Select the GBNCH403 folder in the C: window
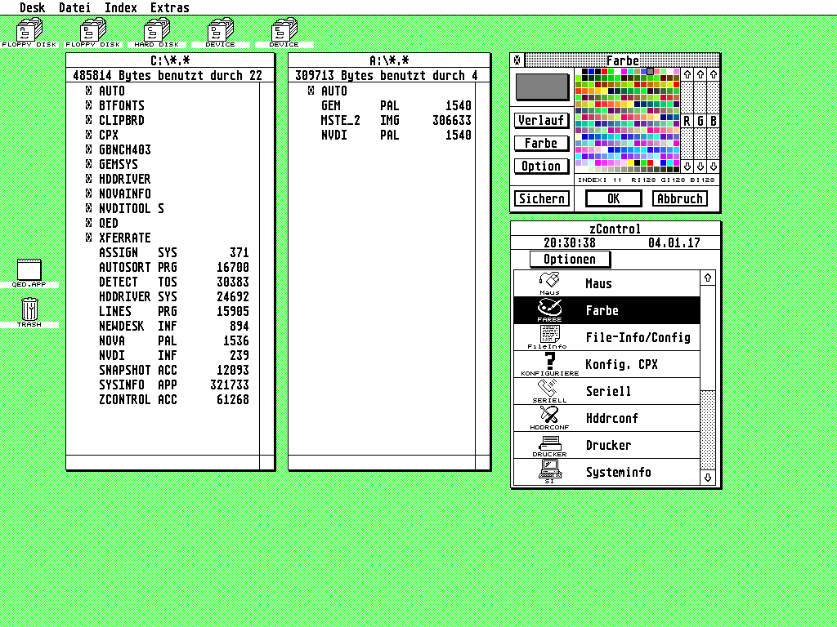This screenshot has height=627, width=837. pos(119,150)
